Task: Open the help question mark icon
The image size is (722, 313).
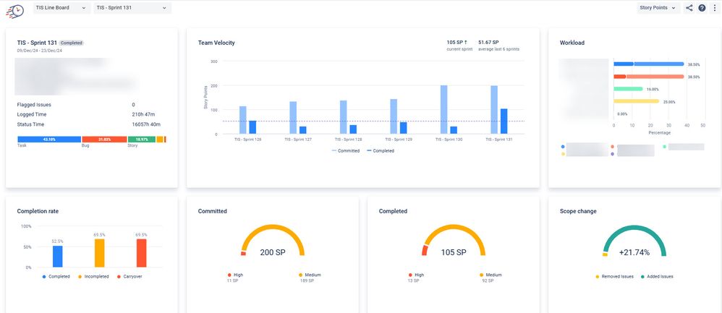Action: point(702,8)
